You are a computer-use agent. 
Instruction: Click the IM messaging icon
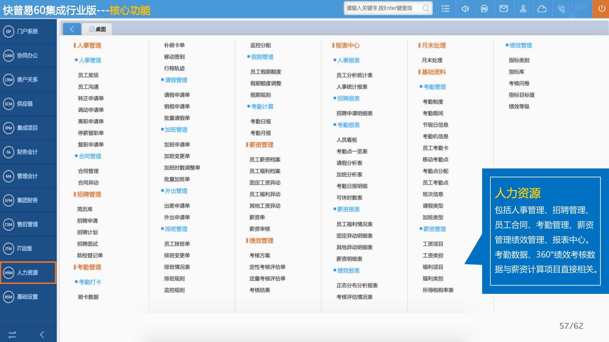(x=484, y=9)
